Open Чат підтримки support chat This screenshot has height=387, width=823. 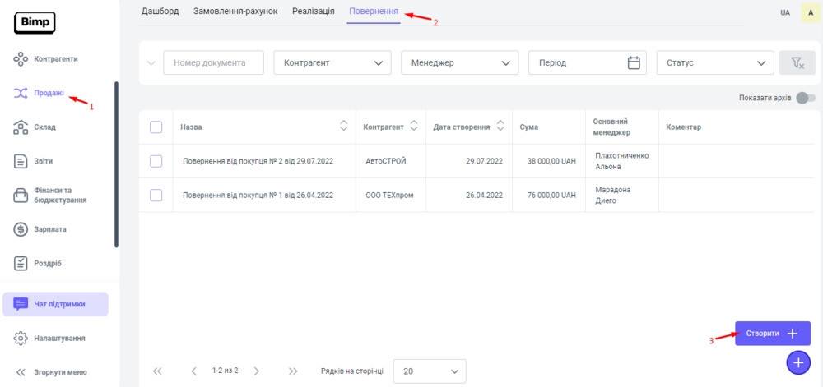click(56, 304)
